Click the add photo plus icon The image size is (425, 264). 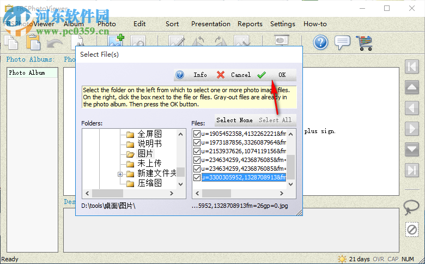click(x=116, y=40)
